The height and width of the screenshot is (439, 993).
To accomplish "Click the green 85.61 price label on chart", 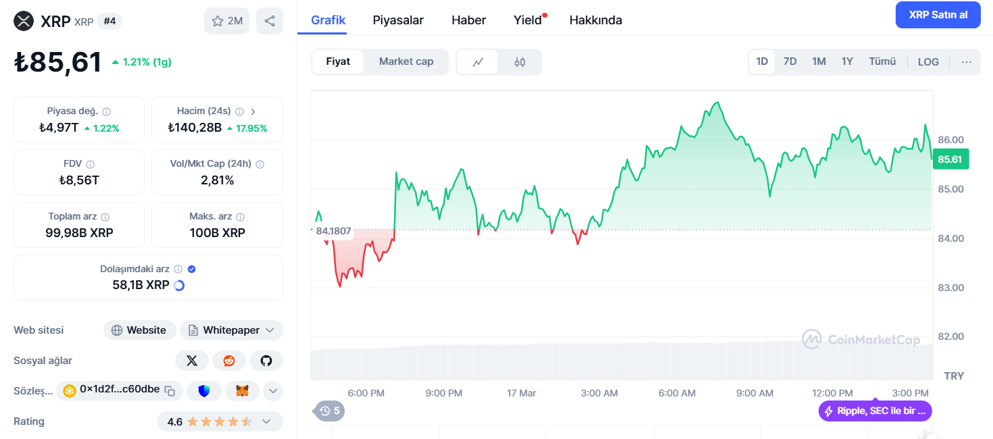I will coord(950,159).
